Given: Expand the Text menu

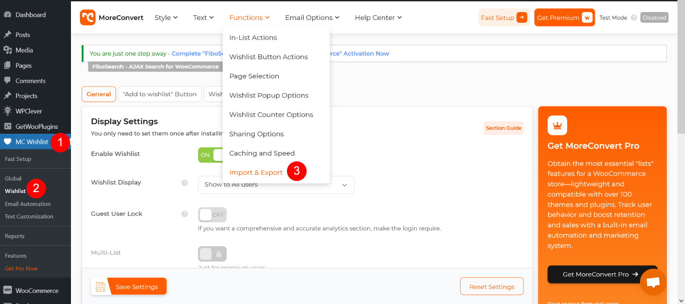Looking at the screenshot, I should (x=203, y=17).
